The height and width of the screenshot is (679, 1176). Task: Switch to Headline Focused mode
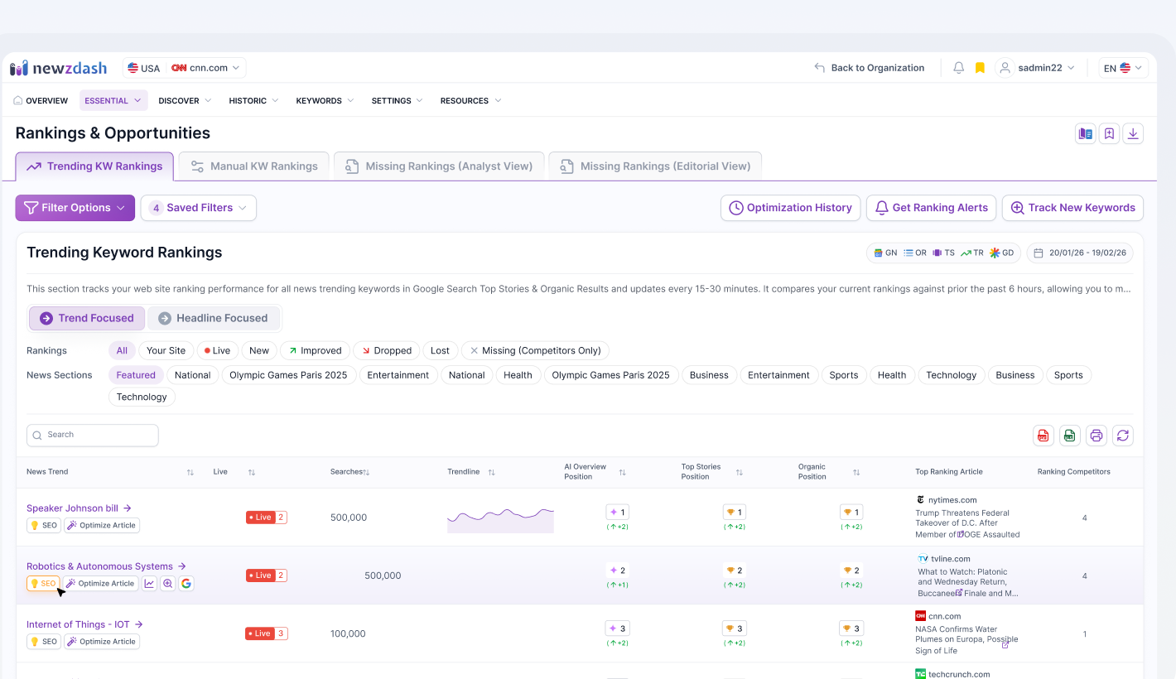click(214, 318)
